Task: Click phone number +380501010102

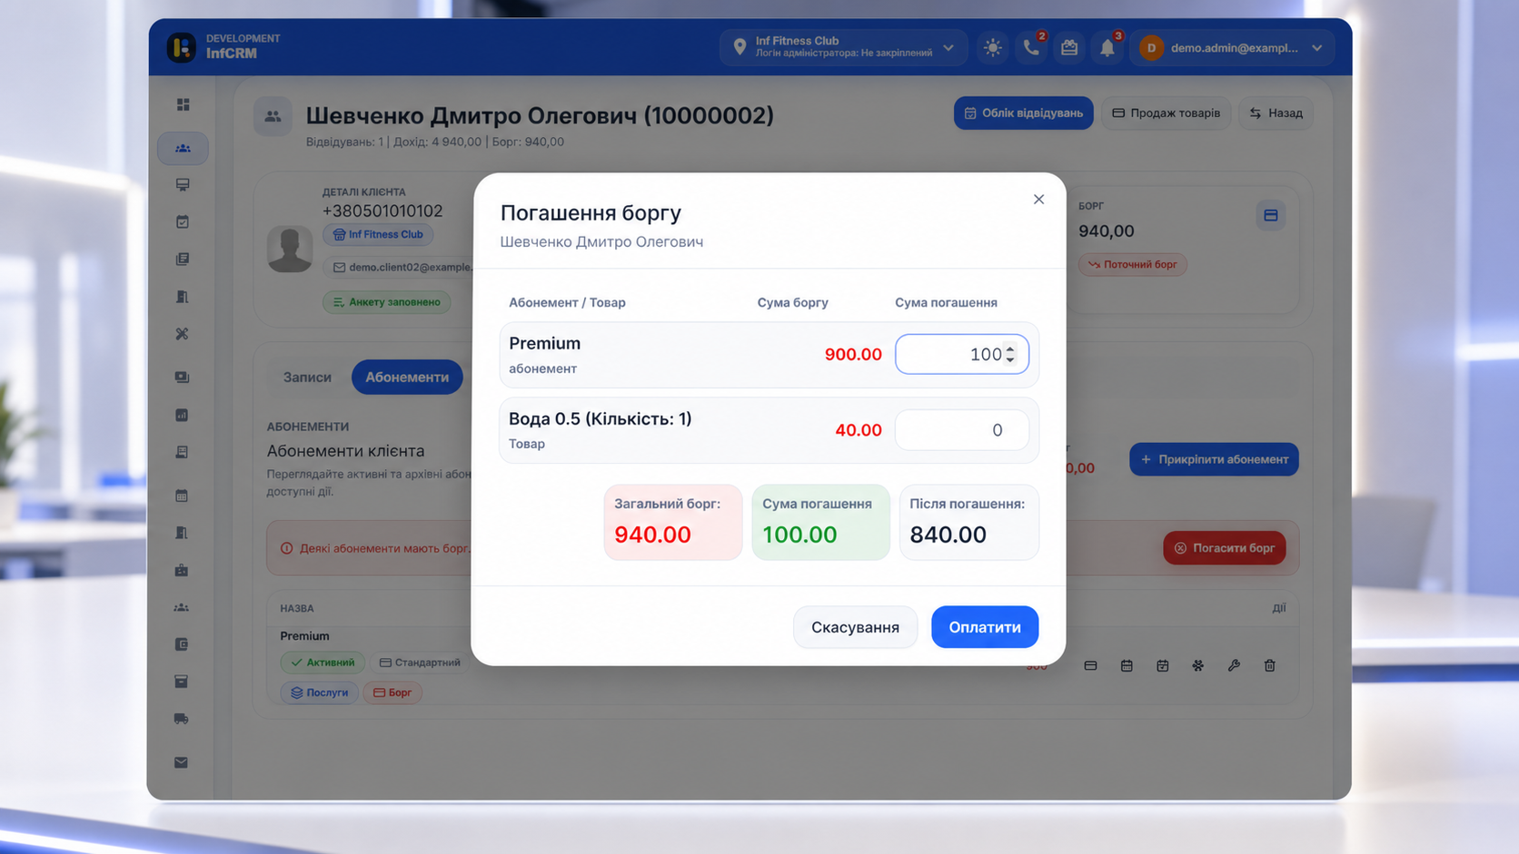Action: pyautogui.click(x=382, y=211)
